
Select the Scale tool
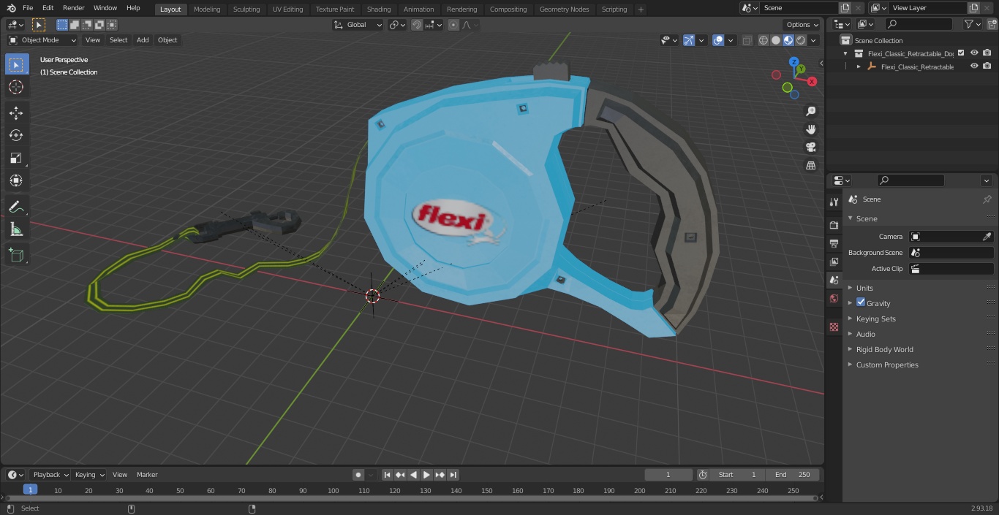pyautogui.click(x=16, y=158)
